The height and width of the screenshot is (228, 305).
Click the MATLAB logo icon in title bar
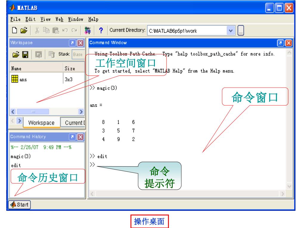12,7
